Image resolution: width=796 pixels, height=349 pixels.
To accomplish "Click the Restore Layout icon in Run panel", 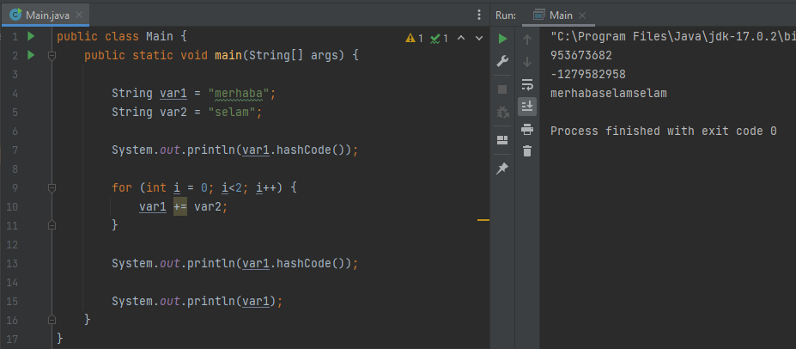I will click(x=503, y=140).
